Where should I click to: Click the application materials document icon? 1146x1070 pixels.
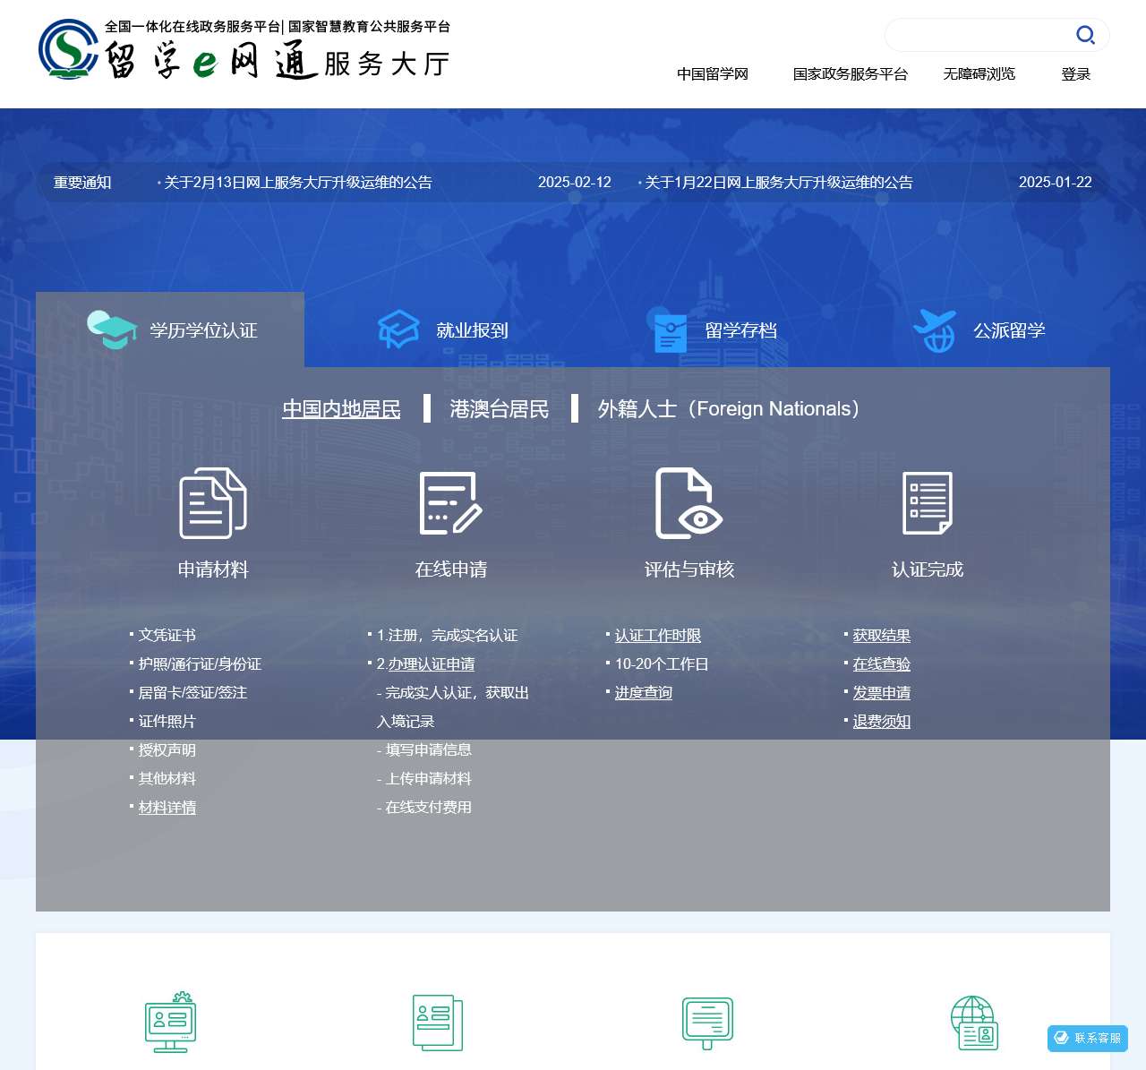pos(213,503)
